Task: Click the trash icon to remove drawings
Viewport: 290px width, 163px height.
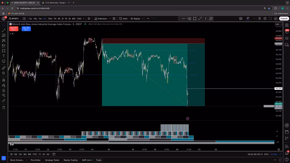Action: (4, 108)
